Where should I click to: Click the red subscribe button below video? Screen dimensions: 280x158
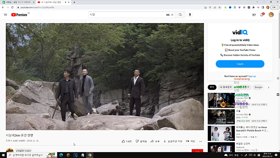pyautogui.click(x=197, y=151)
